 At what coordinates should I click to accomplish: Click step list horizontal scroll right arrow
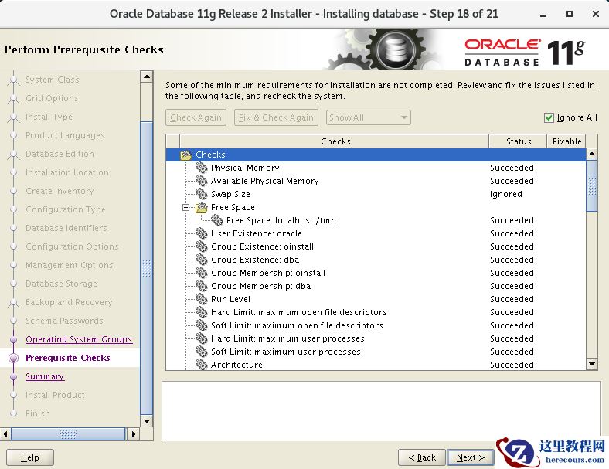coord(133,433)
